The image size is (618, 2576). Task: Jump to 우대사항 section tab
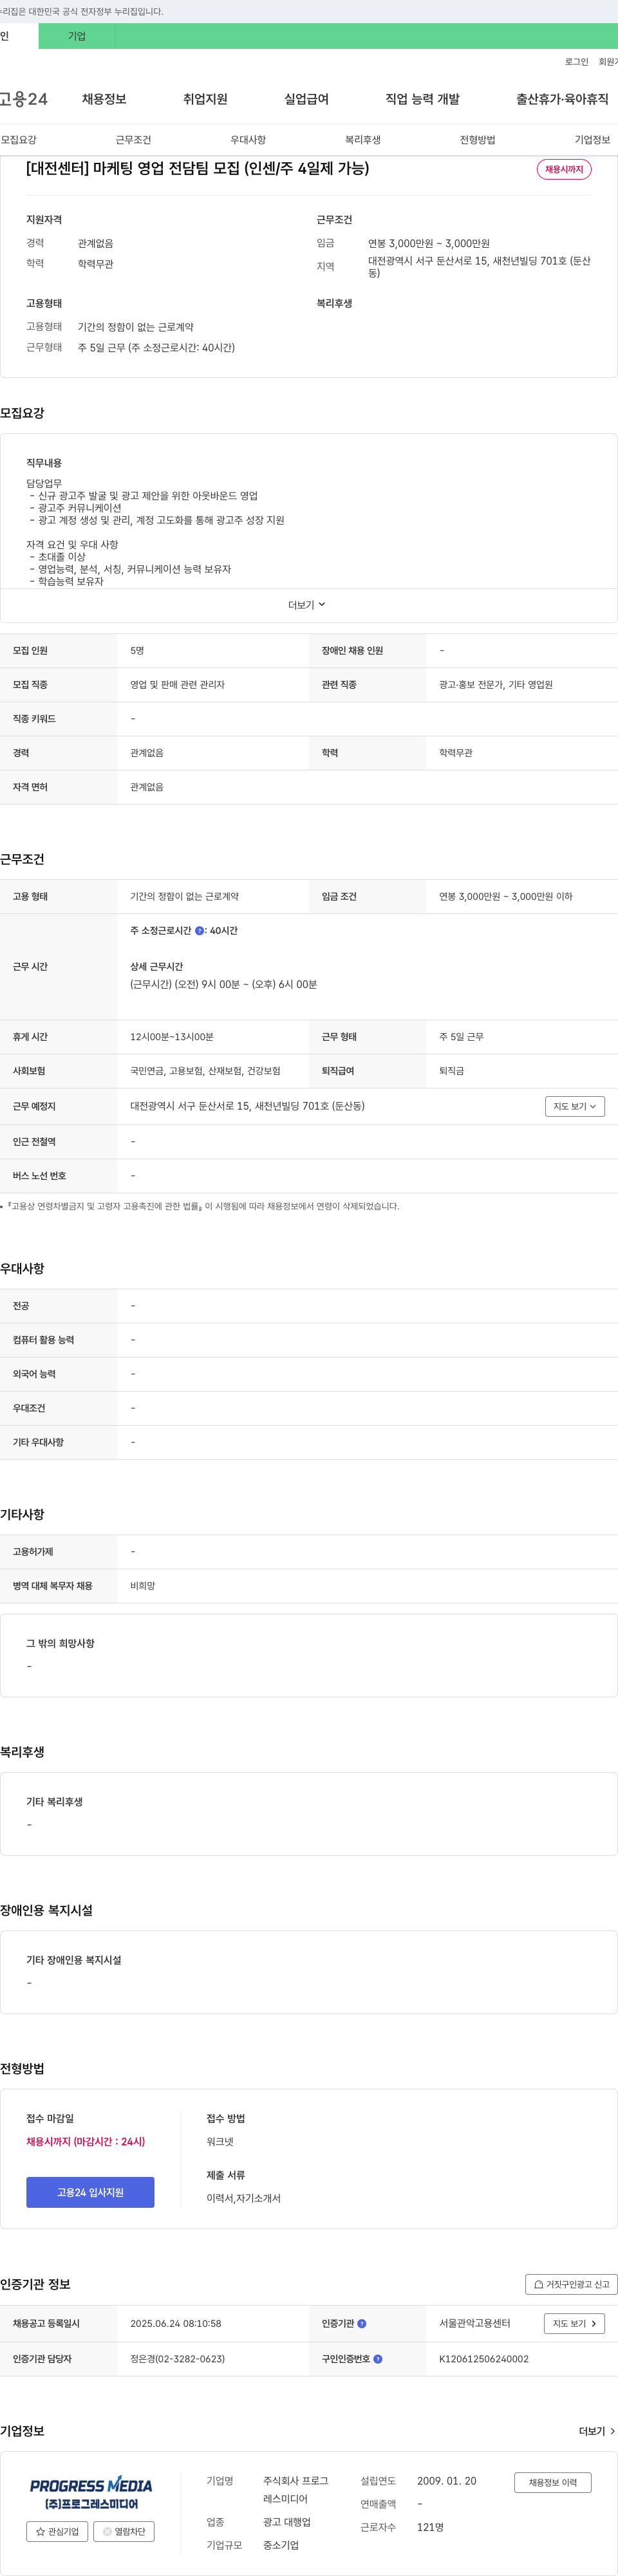point(248,140)
